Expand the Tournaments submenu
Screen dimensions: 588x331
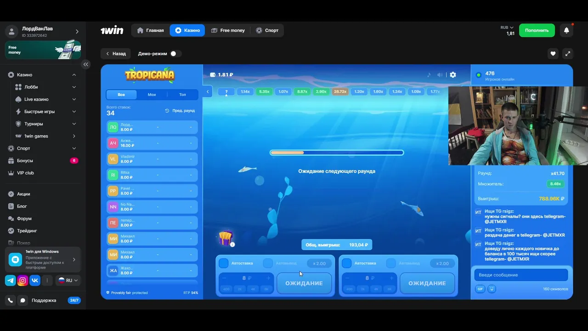pyautogui.click(x=74, y=124)
